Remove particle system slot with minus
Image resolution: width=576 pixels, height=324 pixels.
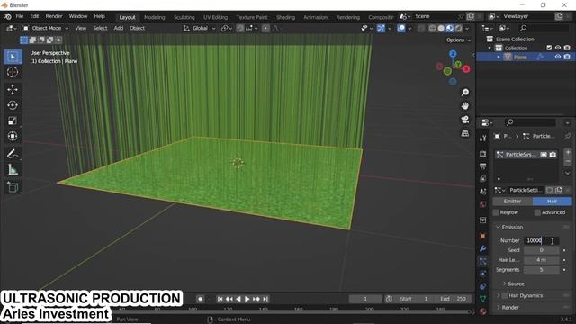[x=568, y=162]
